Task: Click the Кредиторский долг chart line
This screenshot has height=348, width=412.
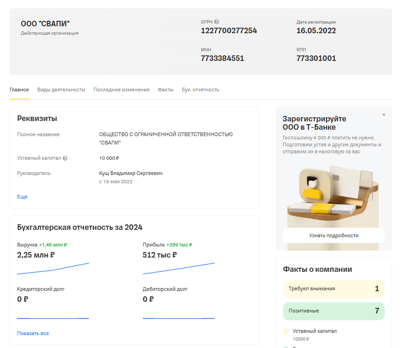Action: tap(53, 318)
